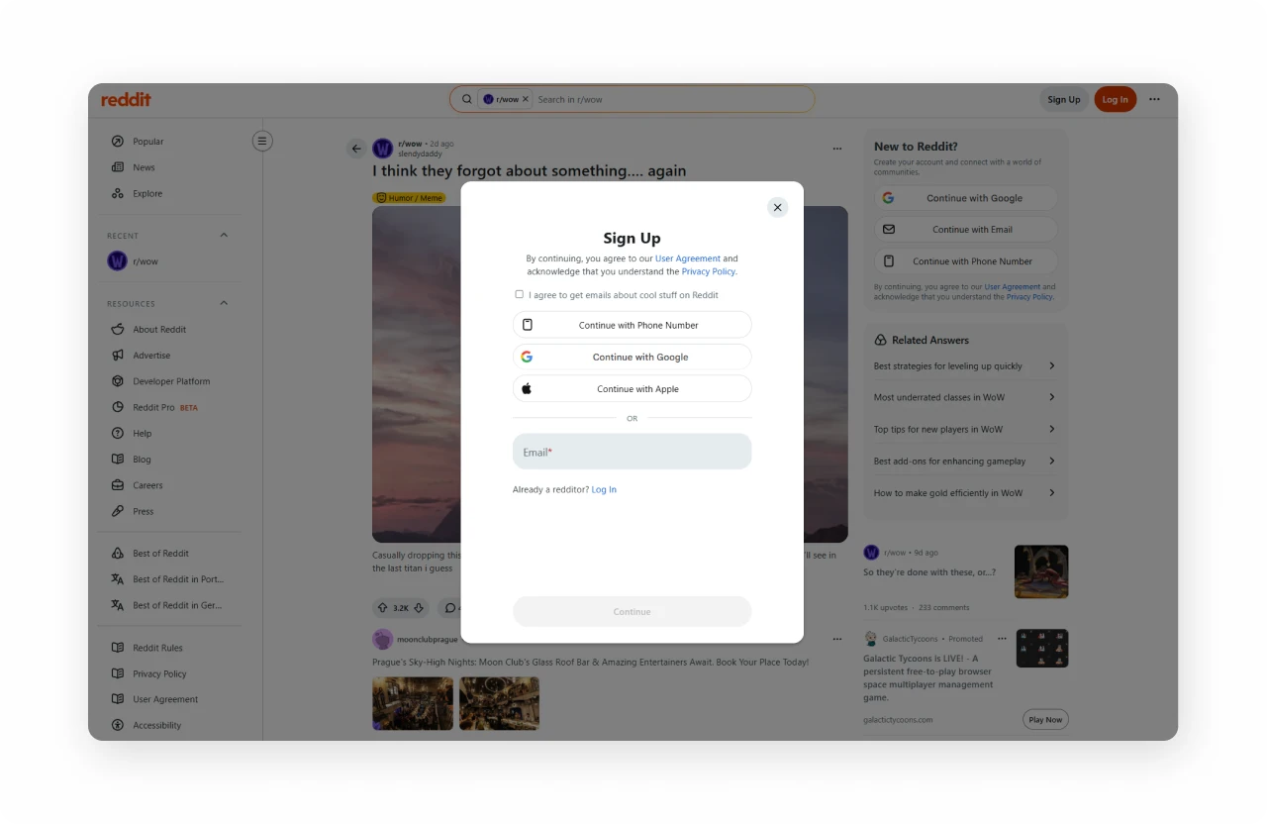This screenshot has height=824, width=1267.
Task: Click the Reddit Rules icon
Action: (118, 648)
